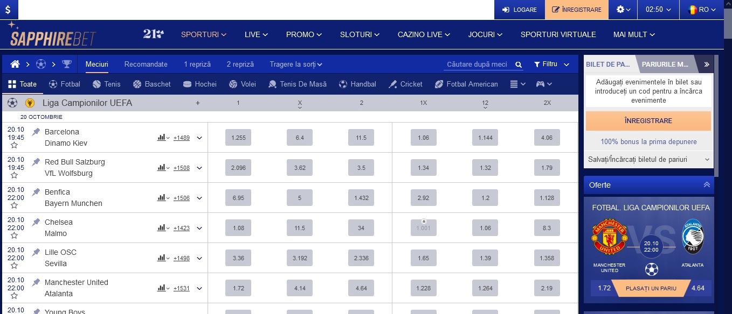Open RO language dropdown

click(702, 10)
